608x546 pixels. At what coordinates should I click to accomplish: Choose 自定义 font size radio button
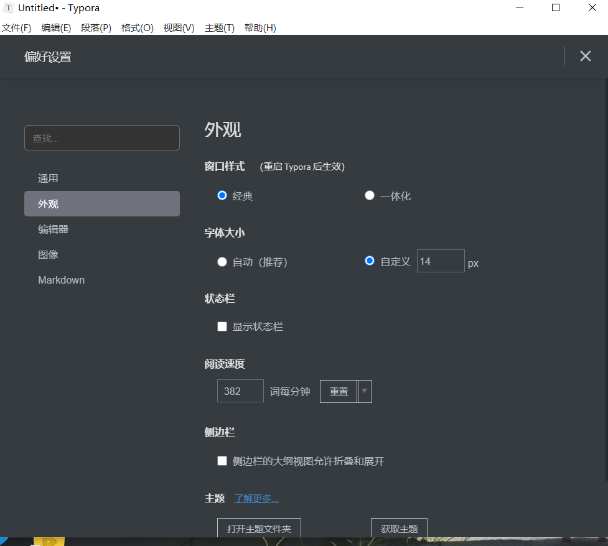click(370, 261)
